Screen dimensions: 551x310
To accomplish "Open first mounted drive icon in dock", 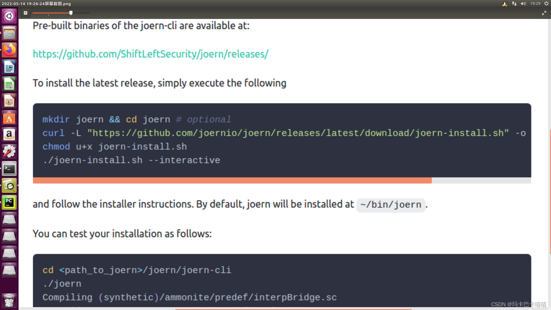I will point(9,219).
